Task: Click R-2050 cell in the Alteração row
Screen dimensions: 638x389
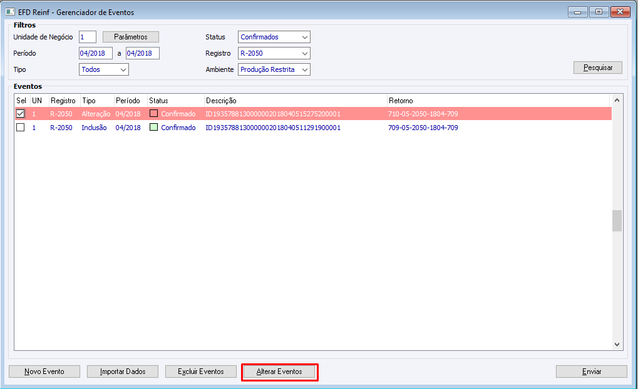Action: tap(61, 114)
